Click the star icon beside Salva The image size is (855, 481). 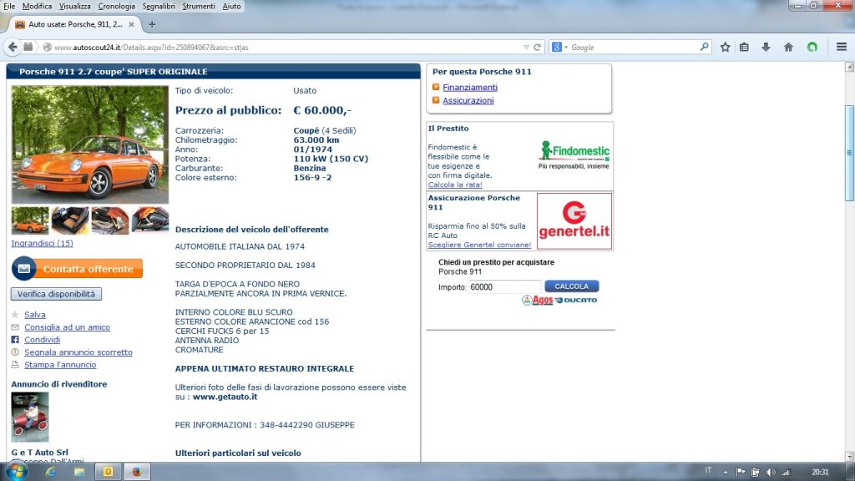click(15, 315)
